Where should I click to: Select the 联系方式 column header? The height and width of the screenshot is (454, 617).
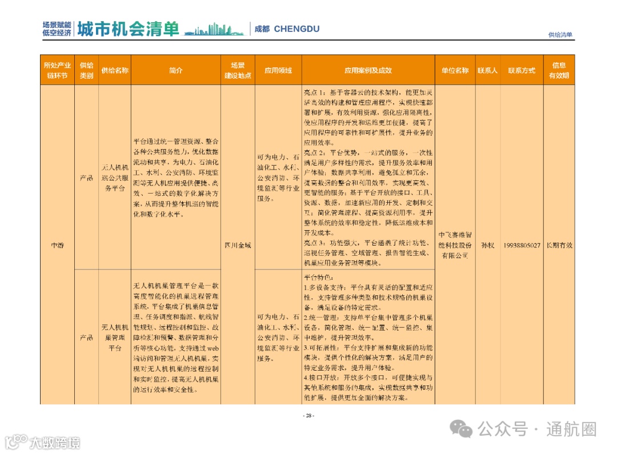(522, 70)
